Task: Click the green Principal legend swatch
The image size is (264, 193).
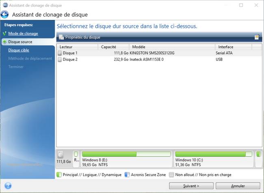Action: (x=59, y=175)
